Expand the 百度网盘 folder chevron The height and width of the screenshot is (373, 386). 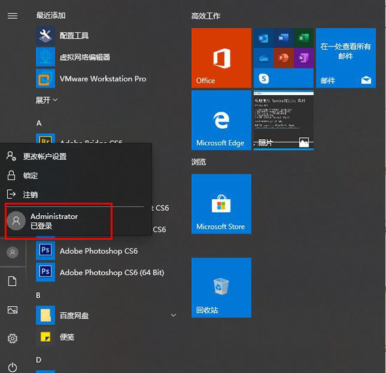coord(174,315)
